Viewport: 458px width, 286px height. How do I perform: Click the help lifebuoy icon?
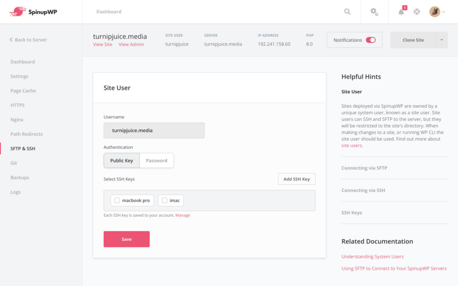coord(416,12)
